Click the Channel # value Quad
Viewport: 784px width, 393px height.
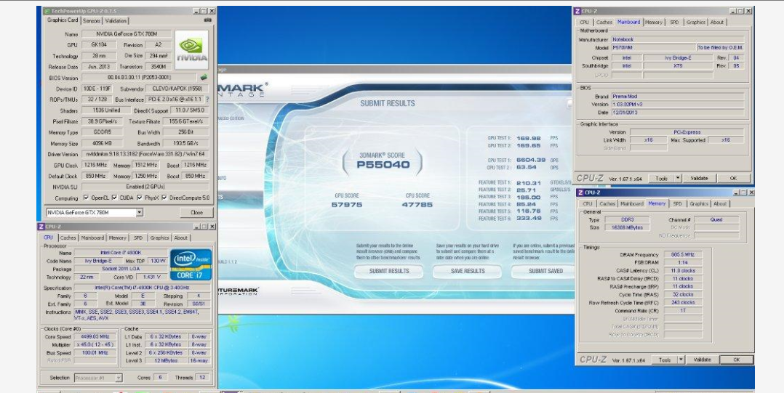click(716, 219)
